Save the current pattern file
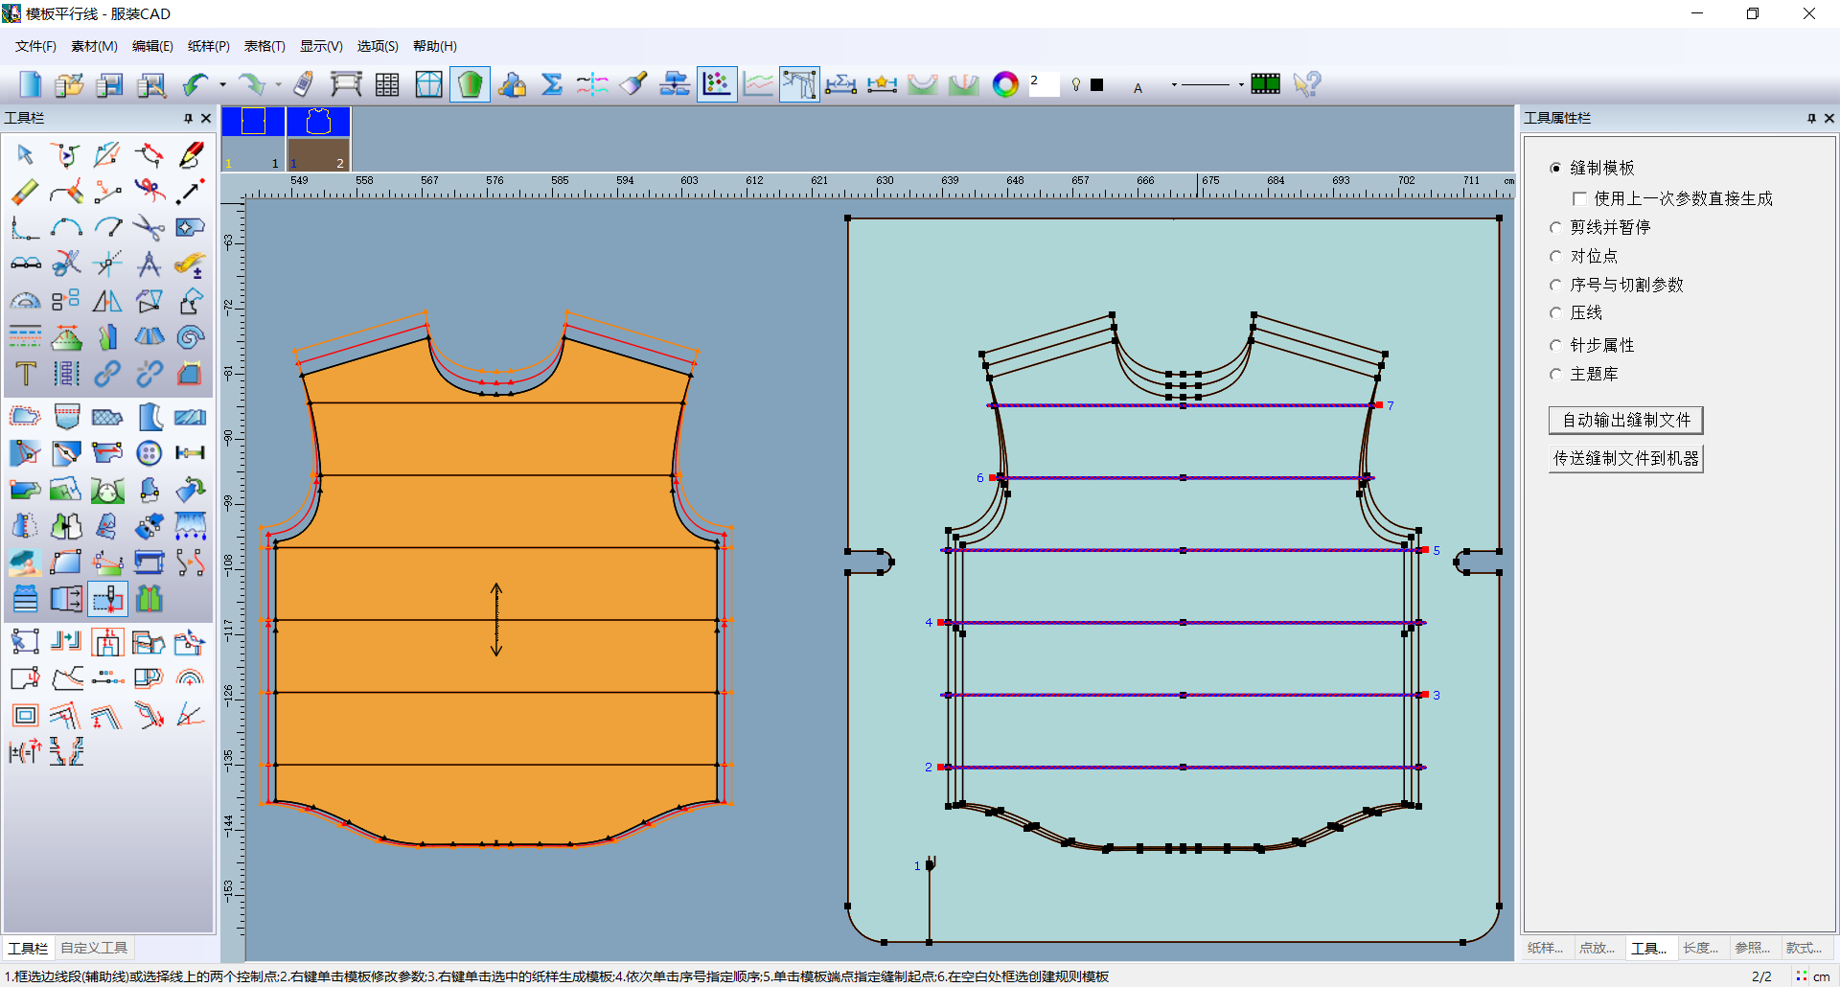Image resolution: width=1840 pixels, height=987 pixels. point(110,84)
